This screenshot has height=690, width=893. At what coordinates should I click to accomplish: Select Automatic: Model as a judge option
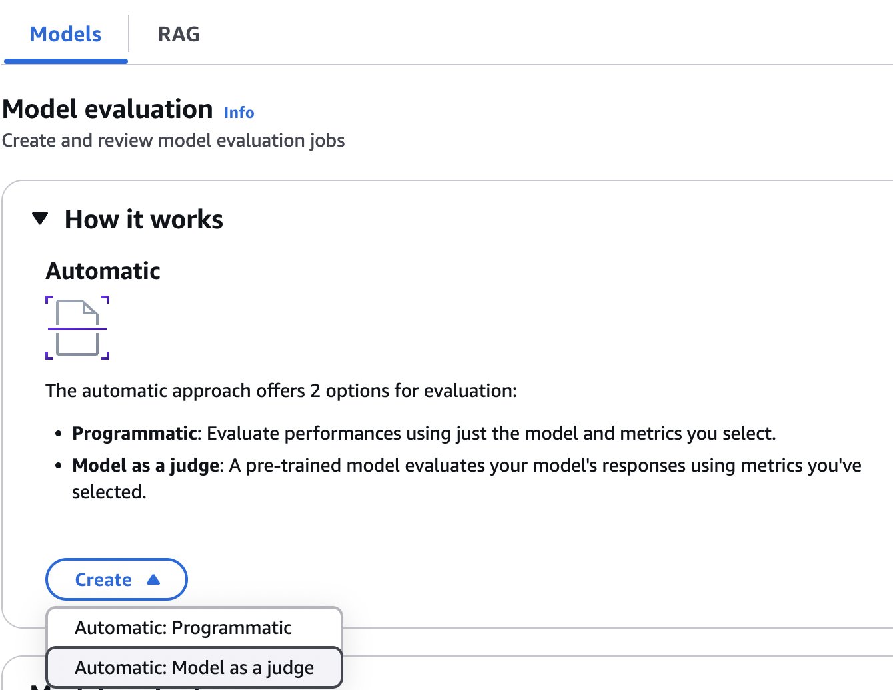click(x=194, y=668)
